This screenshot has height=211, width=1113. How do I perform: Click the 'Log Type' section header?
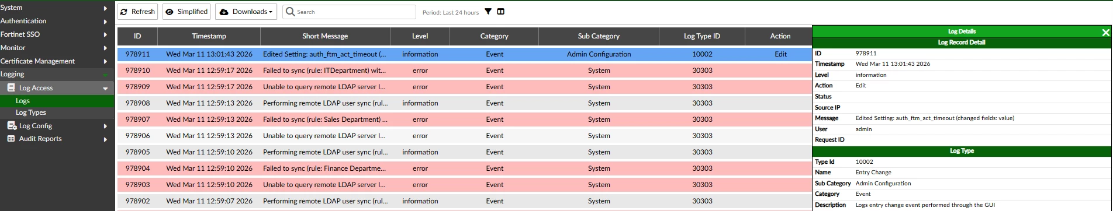point(962,151)
